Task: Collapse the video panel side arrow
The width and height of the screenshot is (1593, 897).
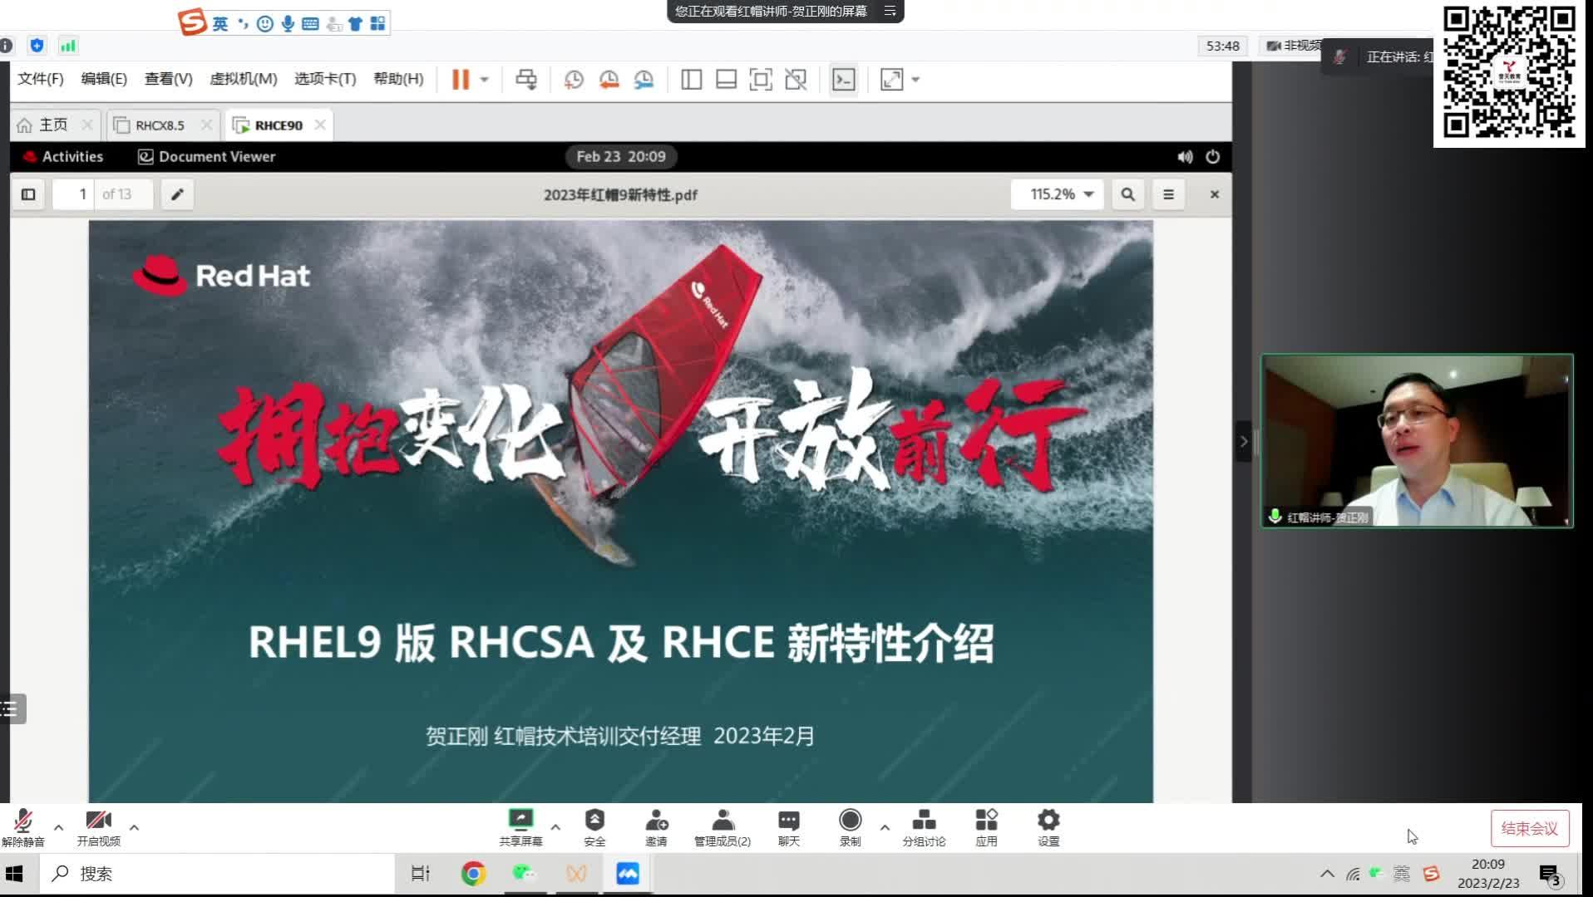Action: (x=1244, y=441)
